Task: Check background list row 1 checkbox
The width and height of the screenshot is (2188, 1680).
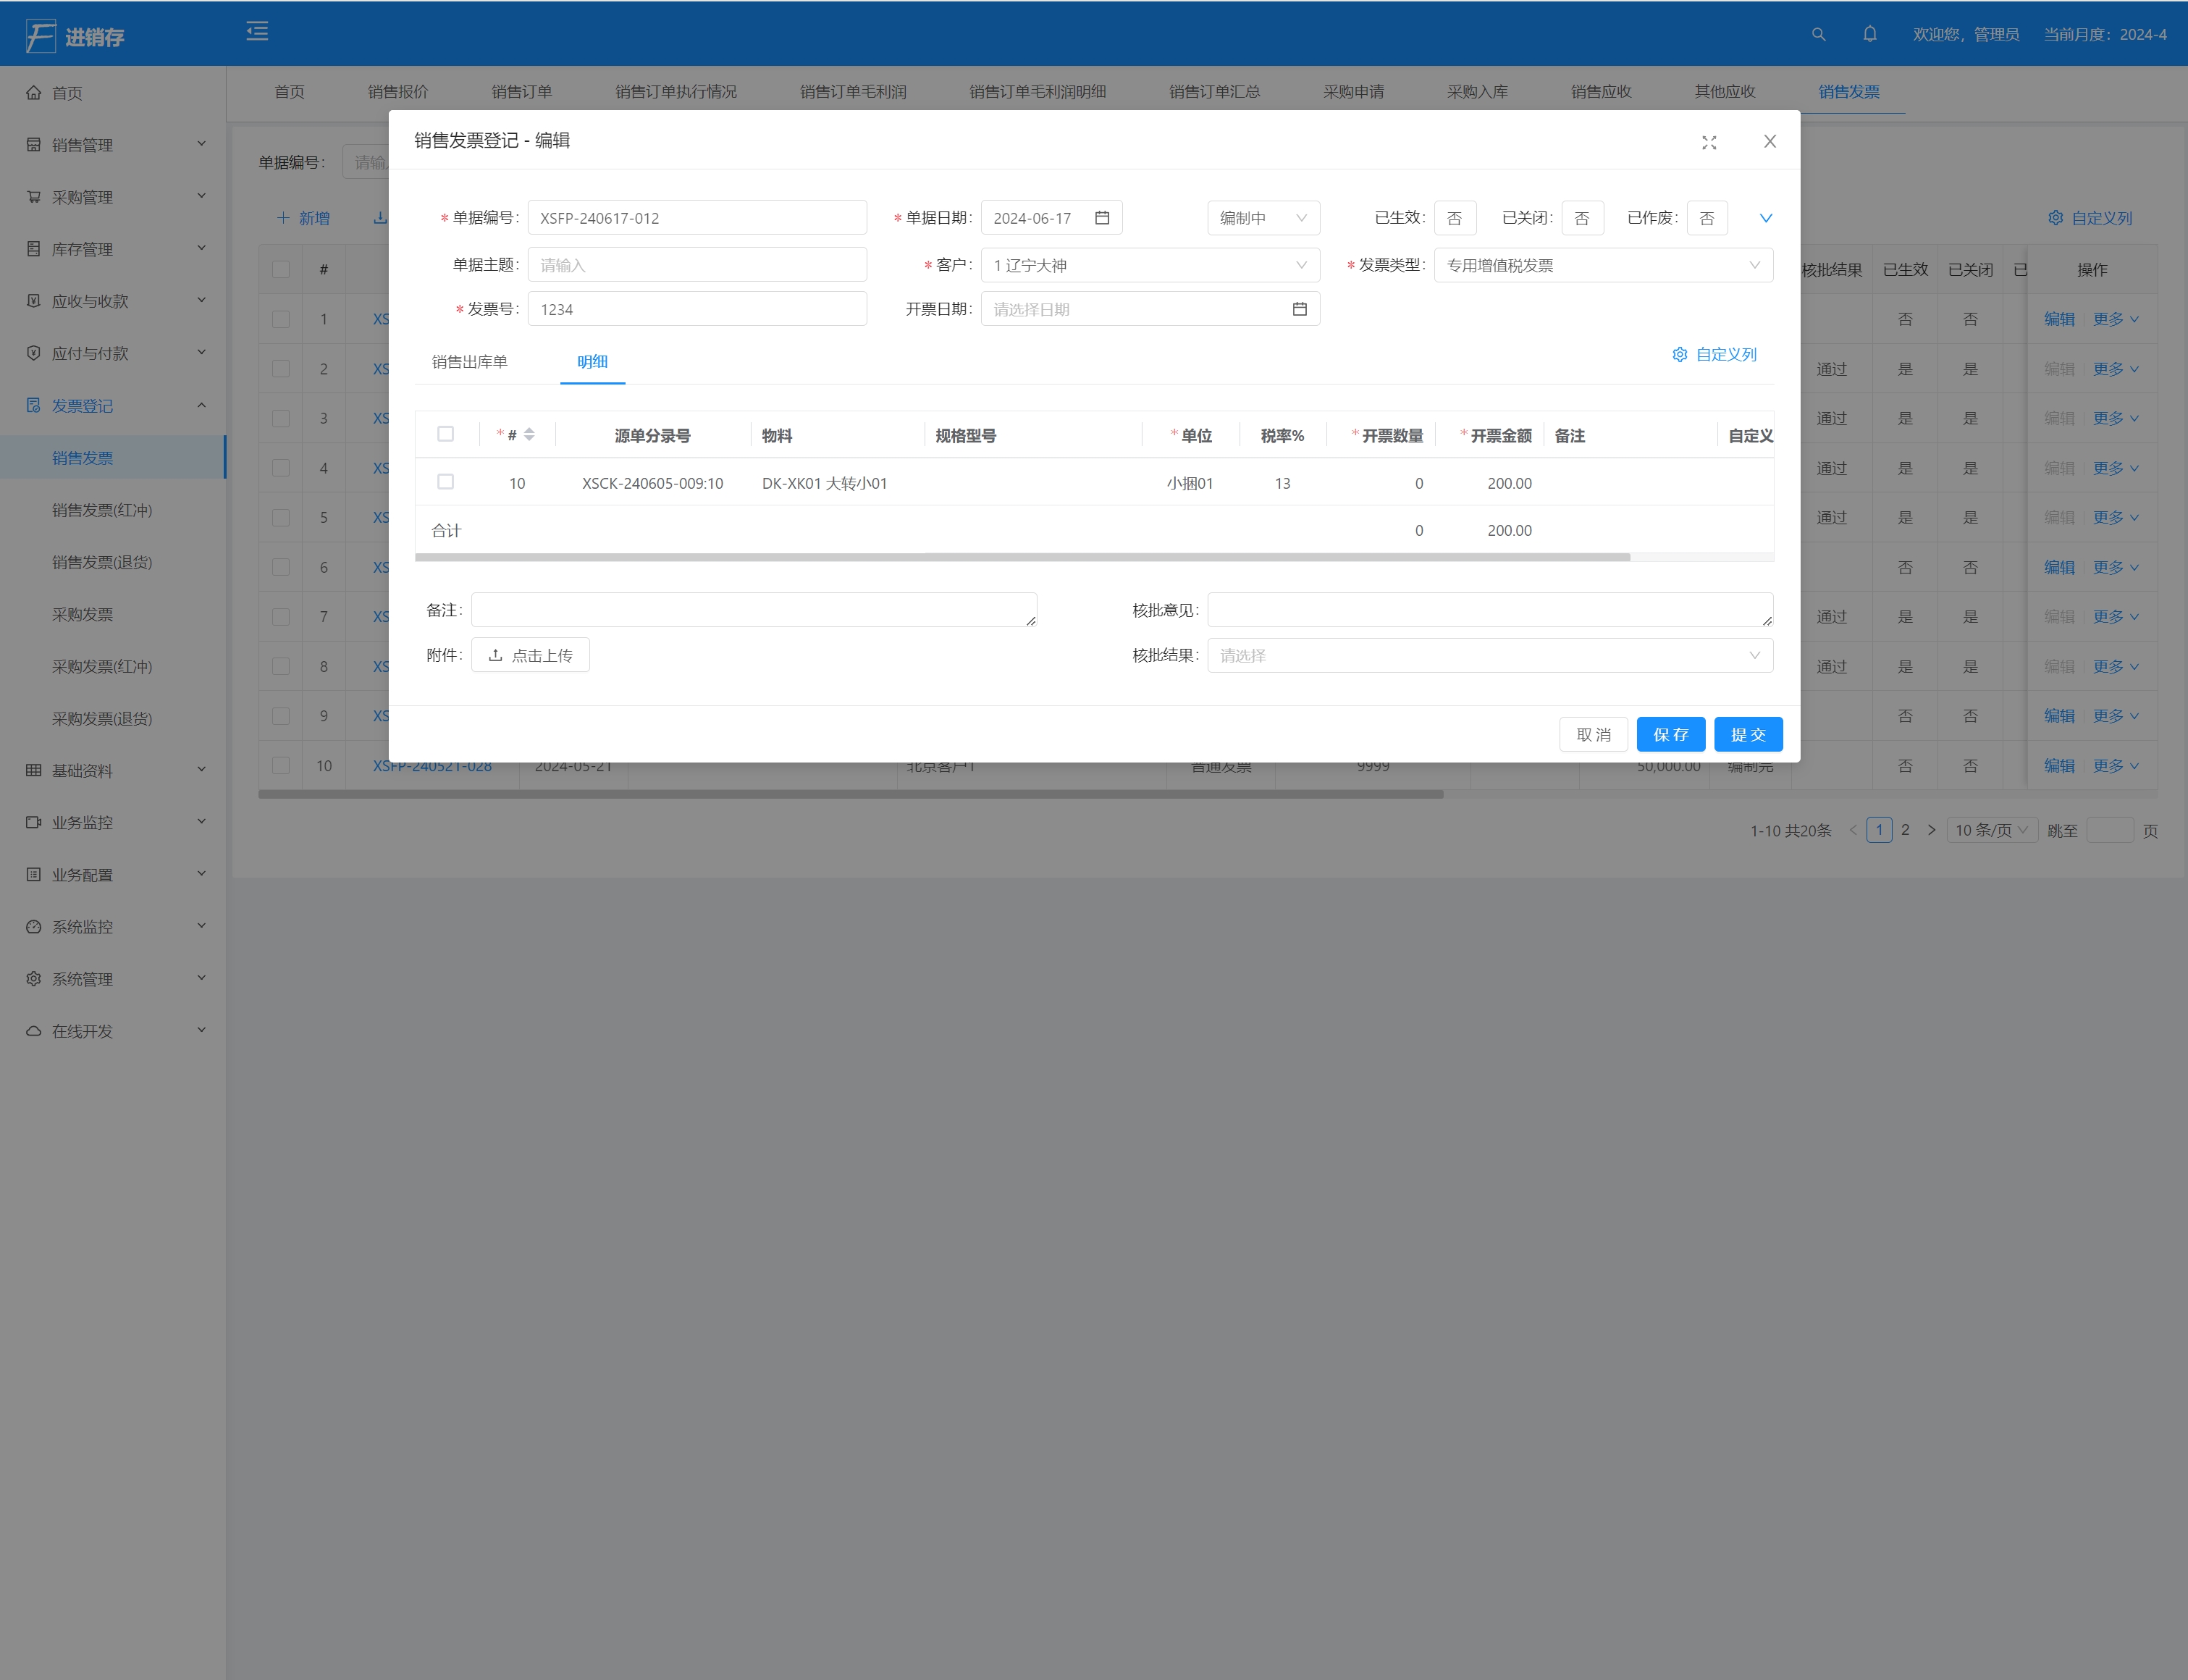Action: coord(281,319)
